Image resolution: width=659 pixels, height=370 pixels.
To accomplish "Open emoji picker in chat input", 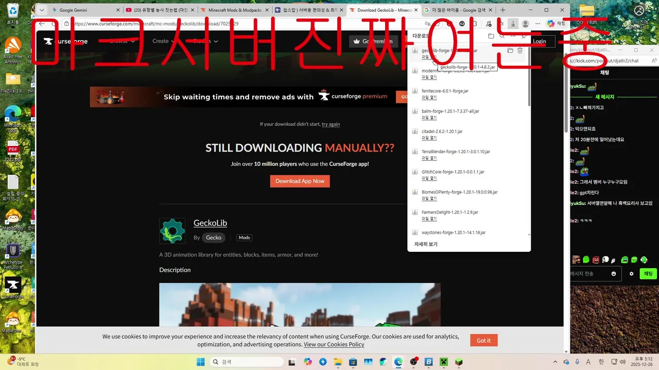I will point(614,274).
